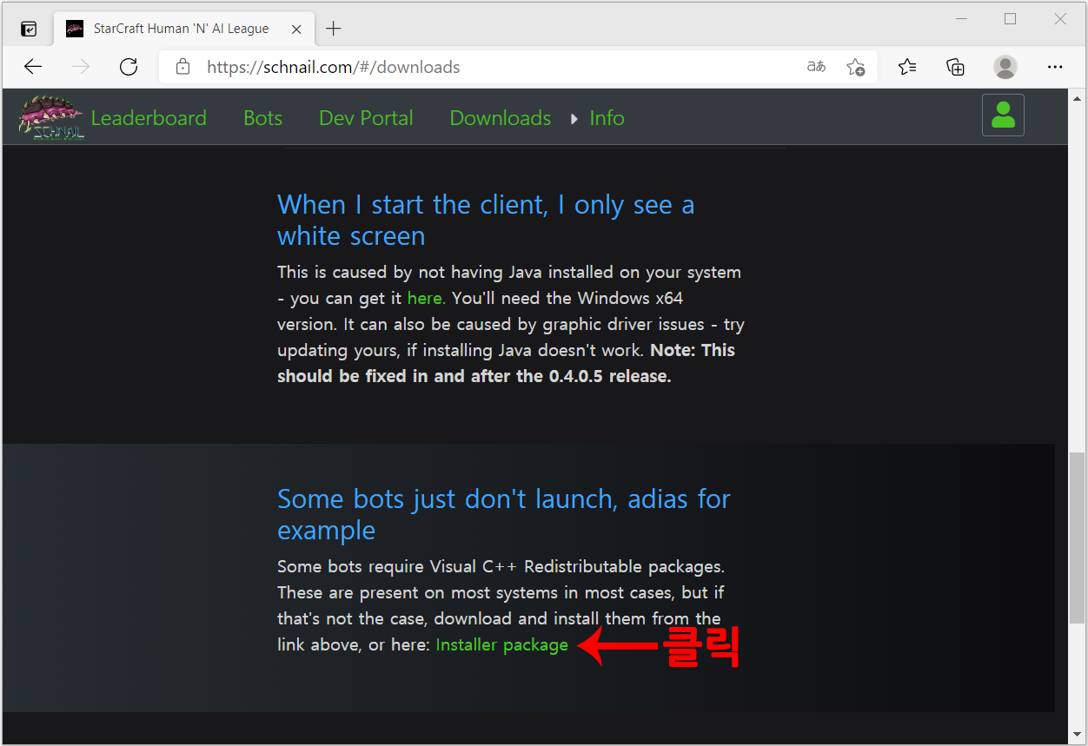
Task: Click the SCHNAIL logo
Action: pos(52,118)
